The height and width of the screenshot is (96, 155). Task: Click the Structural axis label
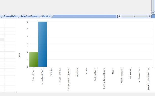coord(77,72)
